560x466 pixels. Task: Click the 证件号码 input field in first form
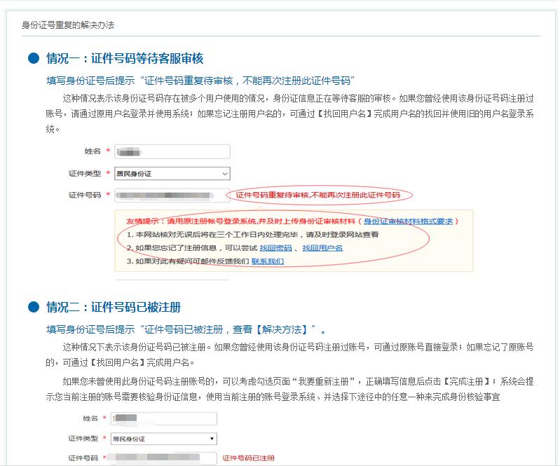[168, 195]
